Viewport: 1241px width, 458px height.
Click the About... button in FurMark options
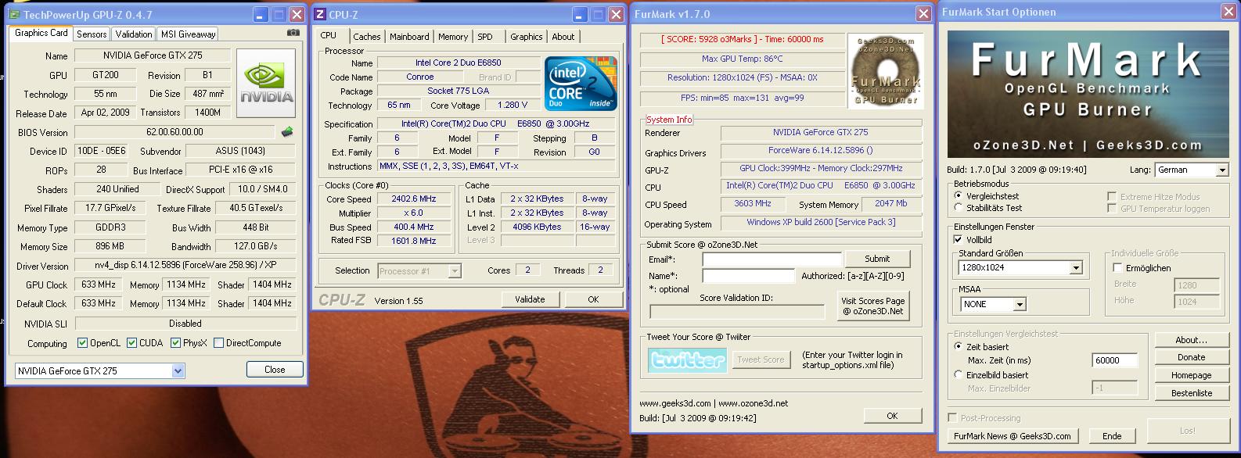[1191, 340]
